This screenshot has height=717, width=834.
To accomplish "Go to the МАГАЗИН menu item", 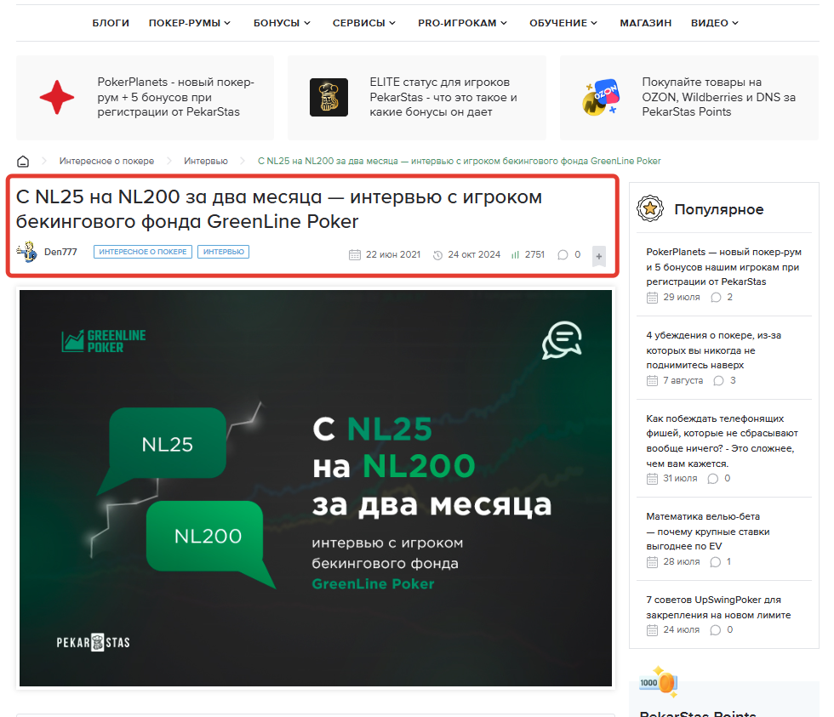I will coord(646,23).
